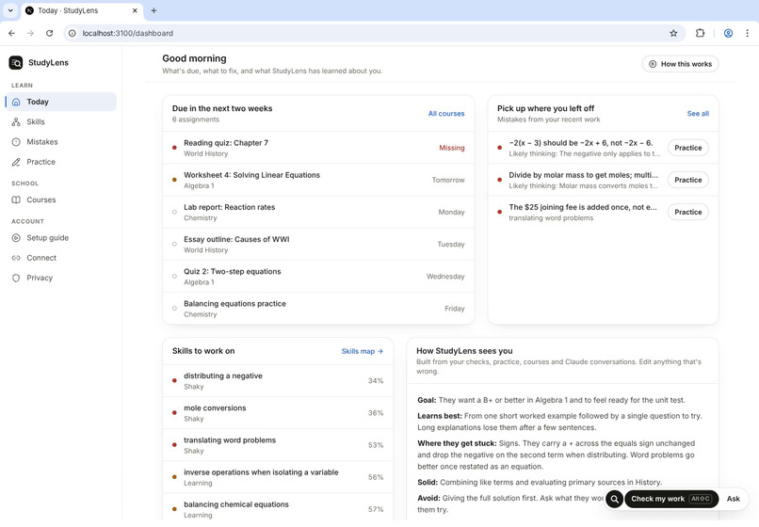Select inverse operations when isolating a variable
The height and width of the screenshot is (527, 759).
(x=278, y=477)
